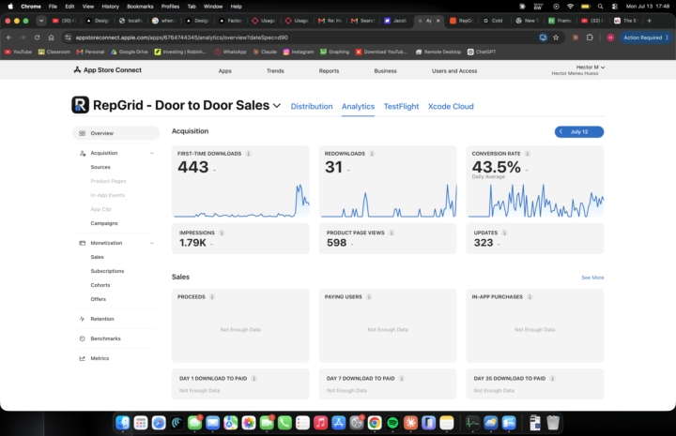Viewport: 676px width, 436px height.
Task: Open Chrome home page button
Action: click(x=51, y=38)
